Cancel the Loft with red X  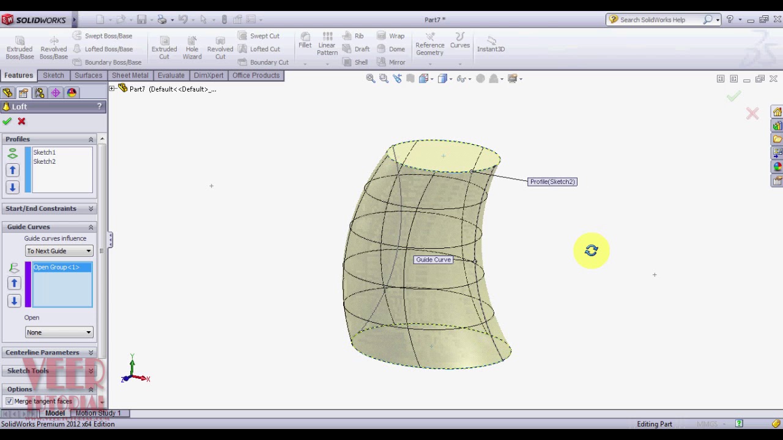click(x=21, y=121)
